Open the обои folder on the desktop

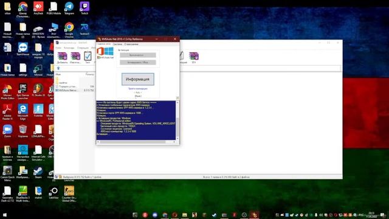[7, 8]
